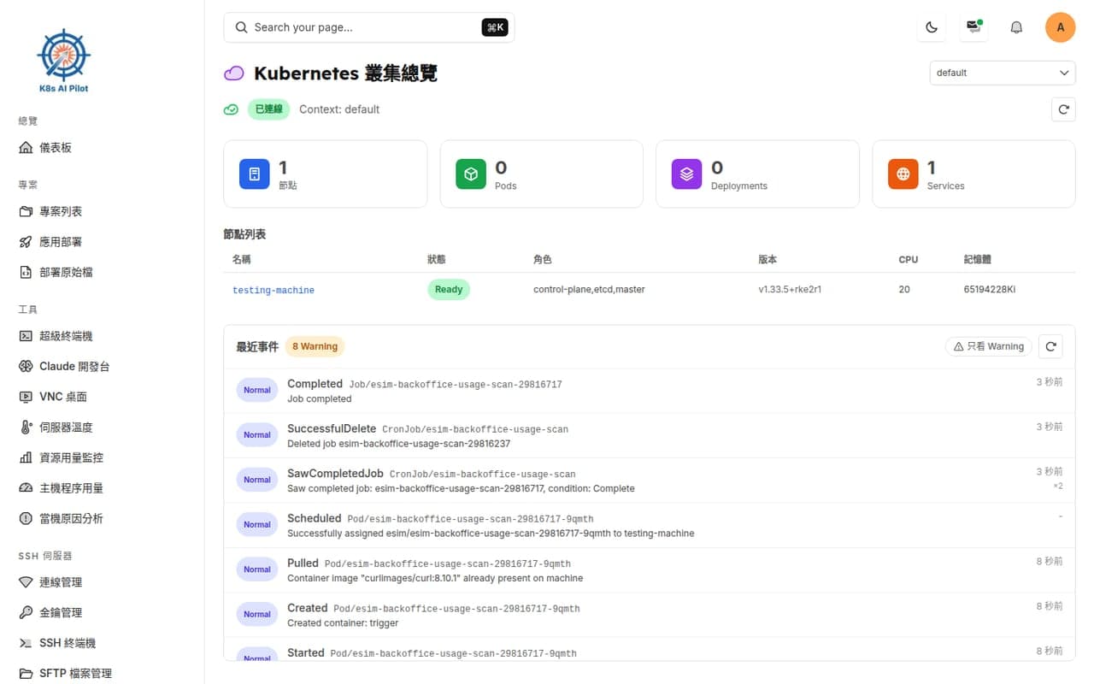Open the testing-machine node link
1094x684 pixels.
pos(273,290)
